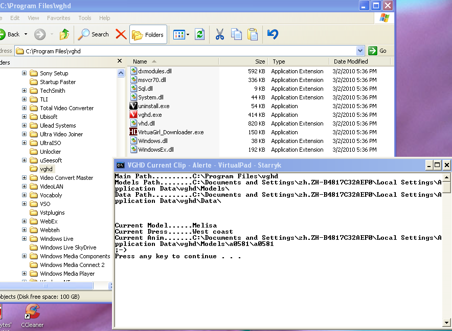Image resolution: width=452 pixels, height=331 pixels.
Task: Open the Help menu
Action: 105,18
